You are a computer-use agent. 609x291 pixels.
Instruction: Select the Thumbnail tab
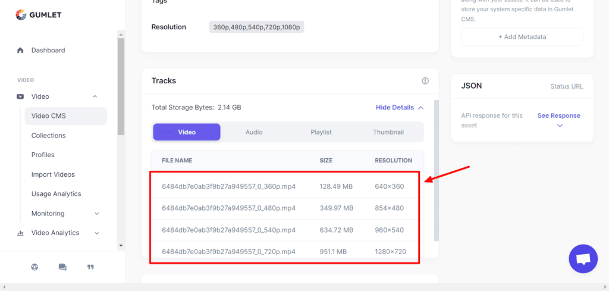388,132
